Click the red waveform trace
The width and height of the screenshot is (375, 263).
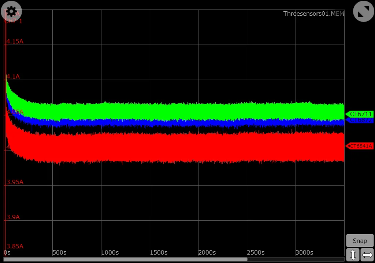[183, 147]
